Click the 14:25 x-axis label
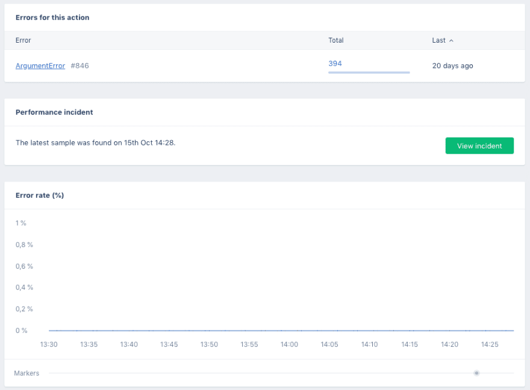 (490, 344)
